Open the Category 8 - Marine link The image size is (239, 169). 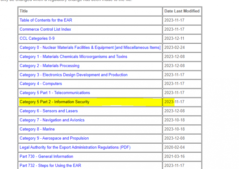[37, 129]
